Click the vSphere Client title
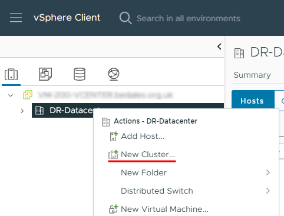Image resolution: width=284 pixels, height=216 pixels. pyautogui.click(x=67, y=18)
